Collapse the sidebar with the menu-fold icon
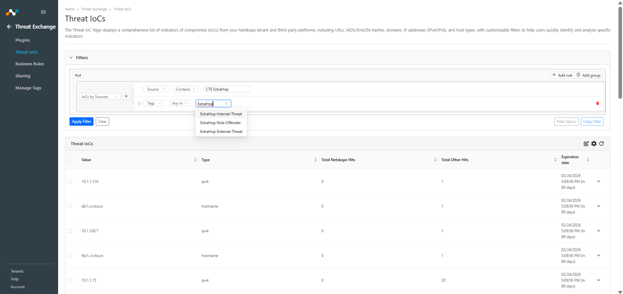Viewport: 623px width, 294px height. 43,12
